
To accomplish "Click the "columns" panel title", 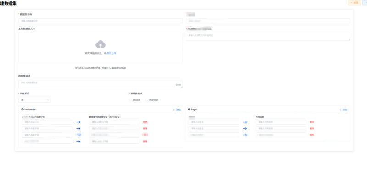I will (x=30, y=109).
